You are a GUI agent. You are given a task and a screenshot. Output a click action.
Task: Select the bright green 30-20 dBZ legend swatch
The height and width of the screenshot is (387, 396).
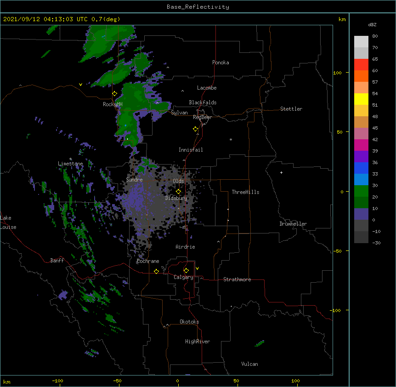[361, 191]
